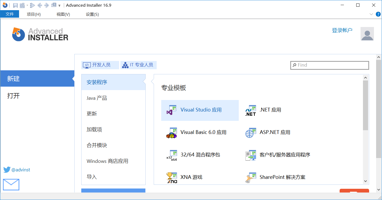The height and width of the screenshot is (200, 382).
Task: Click the outer page scrollbar thumb
Action: pyautogui.click(x=379, y=109)
